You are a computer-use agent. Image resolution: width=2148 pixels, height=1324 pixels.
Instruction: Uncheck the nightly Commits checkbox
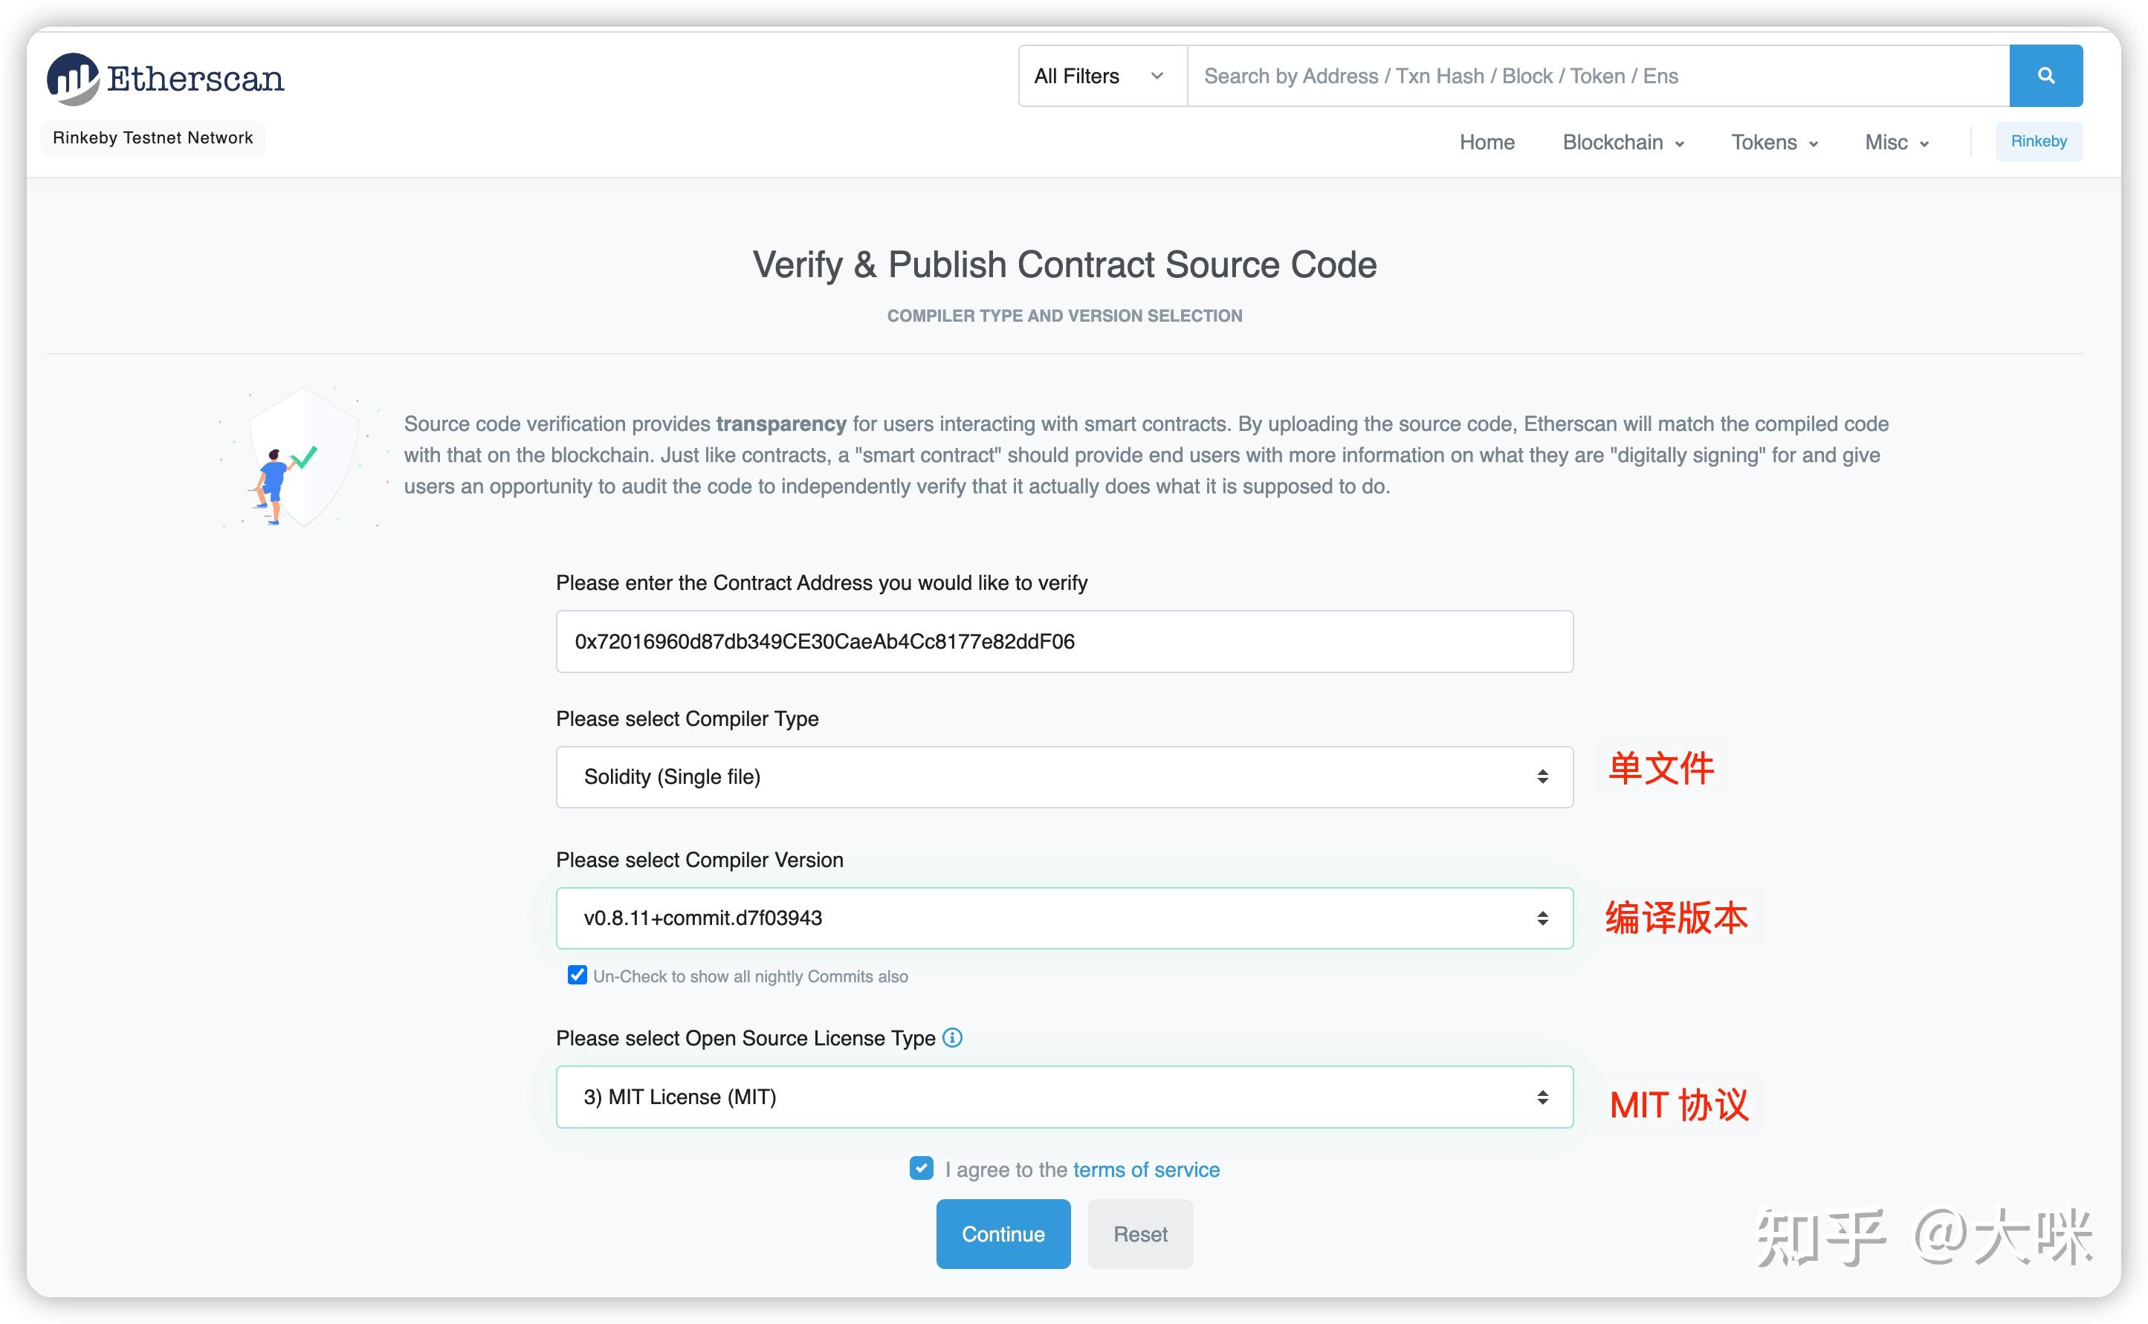point(577,976)
